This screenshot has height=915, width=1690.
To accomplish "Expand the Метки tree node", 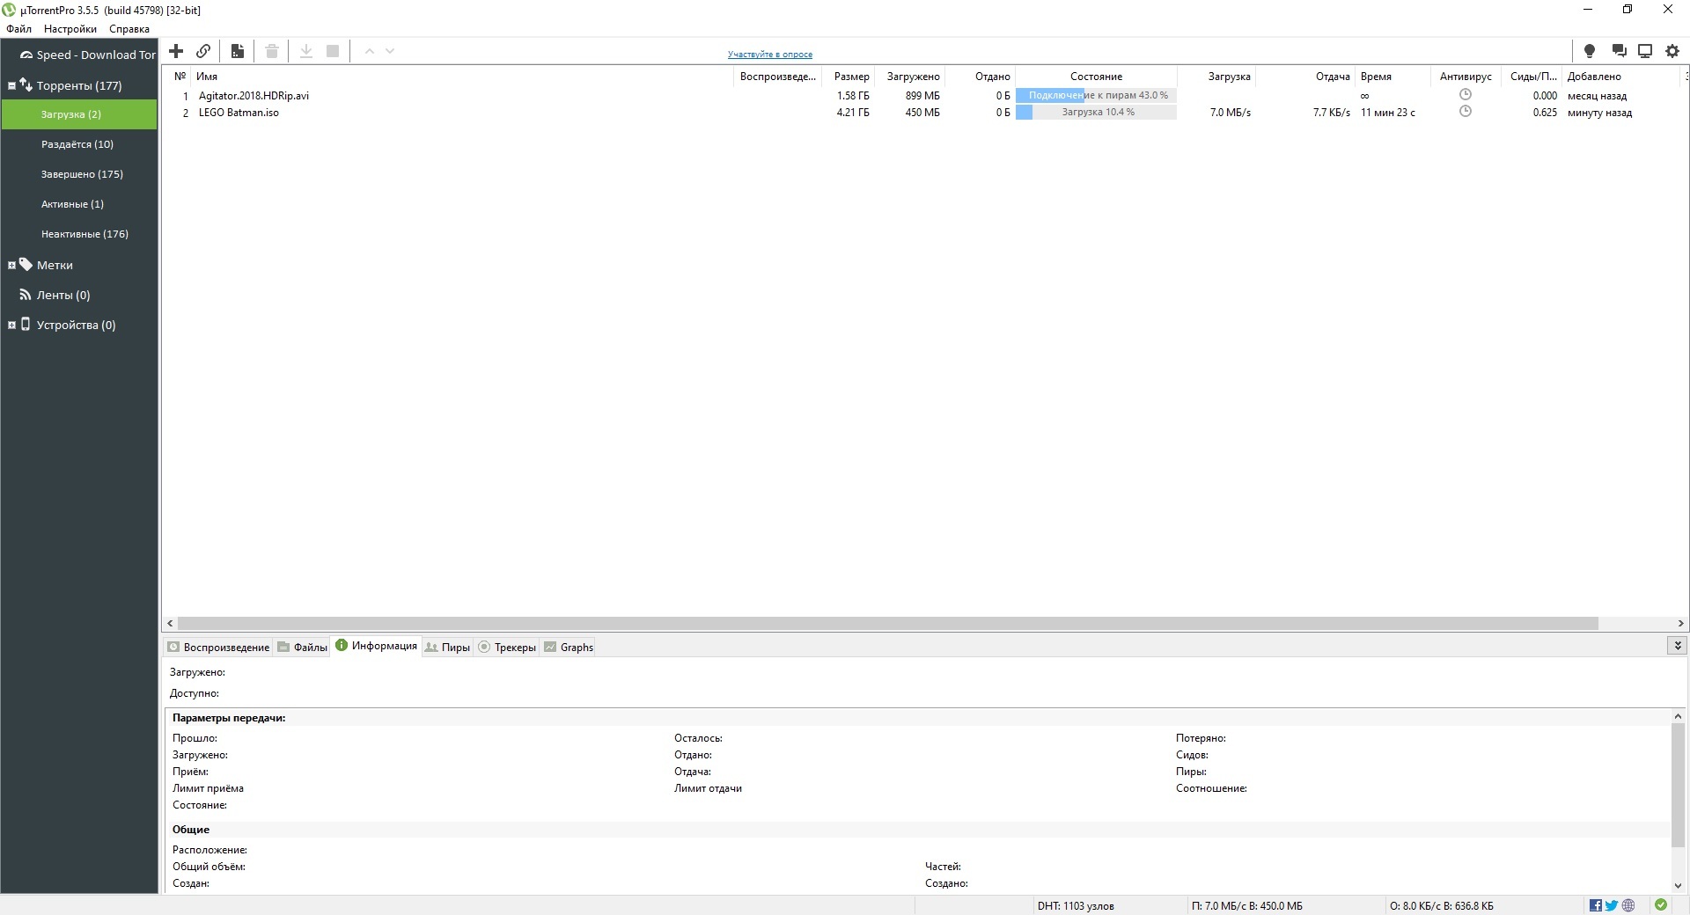I will pos(11,265).
